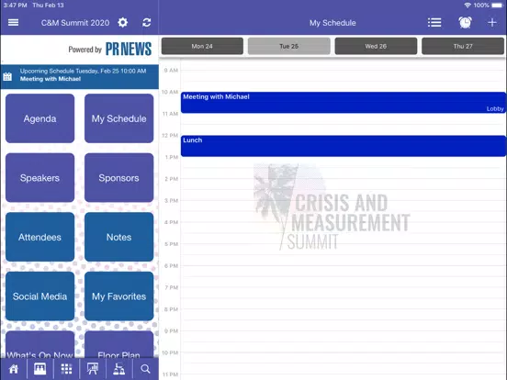Screen dimensions: 507x380
Task: Switch to list view icon in My Schedule
Action: click(434, 23)
